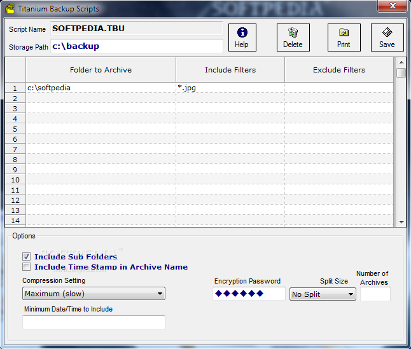Image resolution: width=411 pixels, height=349 pixels.
Task: Click the Titanium Backup Scripts title bar icon
Action: [x=10, y=9]
